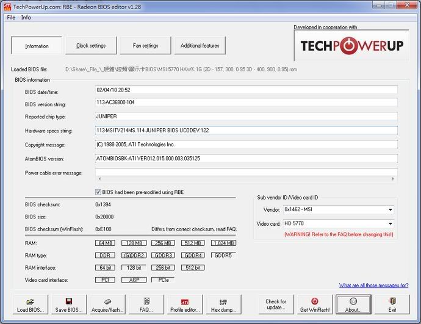
Task: Click the About clock icon
Action: click(353, 301)
